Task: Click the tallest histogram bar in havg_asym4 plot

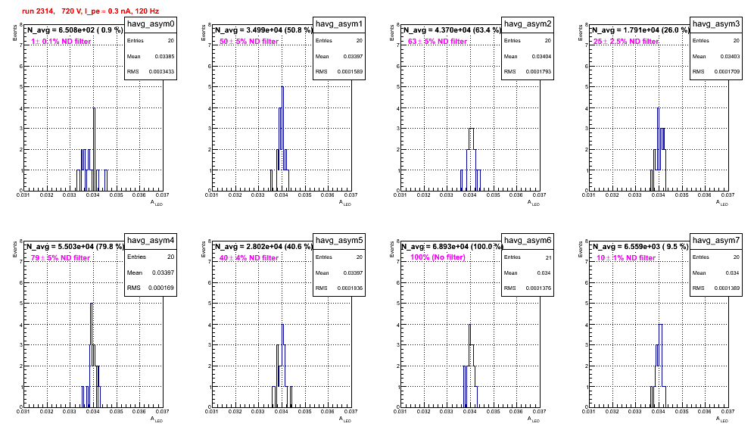Action: [92, 355]
